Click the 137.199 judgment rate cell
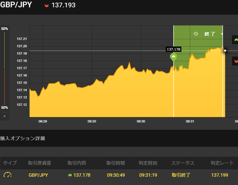This screenshot has width=238, height=185. pos(220,175)
